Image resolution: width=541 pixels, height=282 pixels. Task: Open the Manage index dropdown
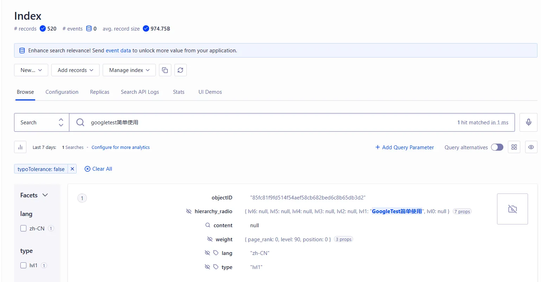coord(129,70)
